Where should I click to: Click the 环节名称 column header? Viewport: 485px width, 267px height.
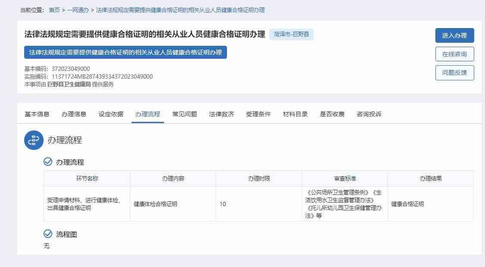[87, 178]
